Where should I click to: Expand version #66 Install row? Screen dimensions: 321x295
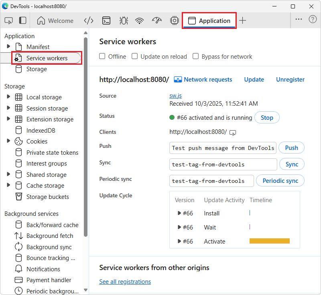179,213
